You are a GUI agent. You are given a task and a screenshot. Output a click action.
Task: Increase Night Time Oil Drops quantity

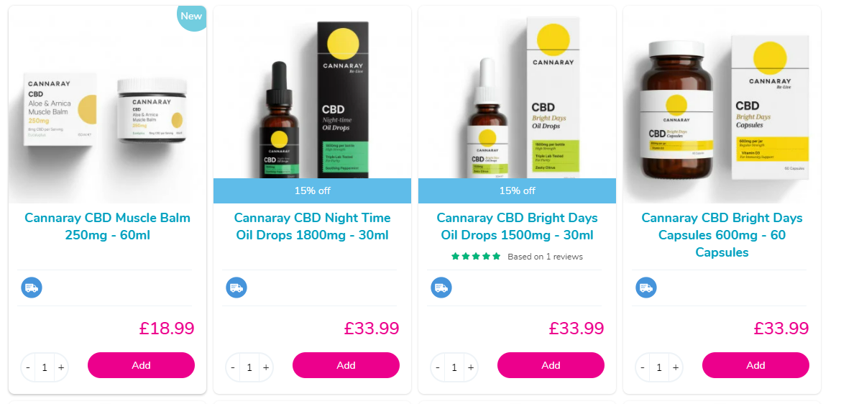pos(266,367)
